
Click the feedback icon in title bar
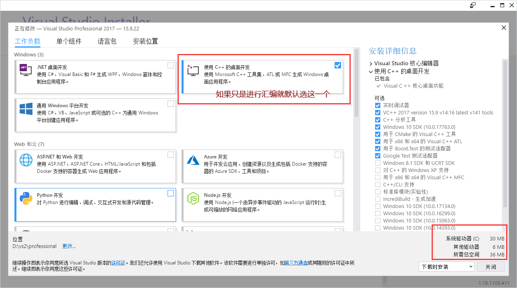pos(473,5)
